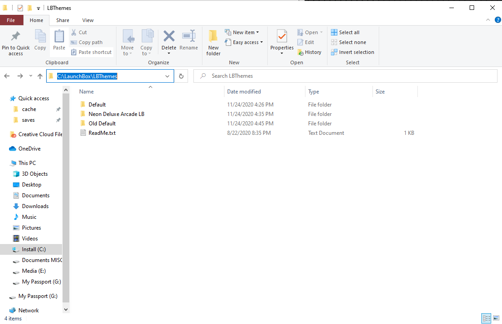Select the Old Default folder
The image size is (502, 324).
coord(102,124)
